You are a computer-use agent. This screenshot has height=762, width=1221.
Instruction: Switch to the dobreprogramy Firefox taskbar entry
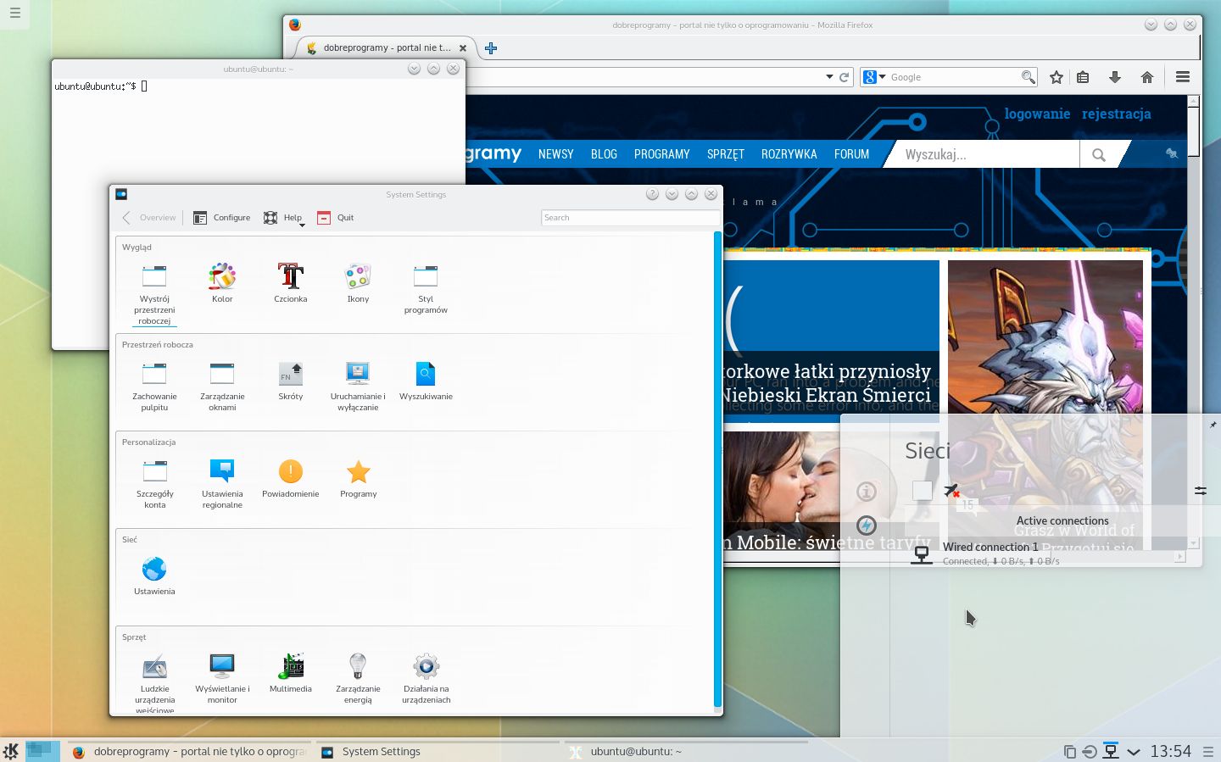click(x=189, y=752)
